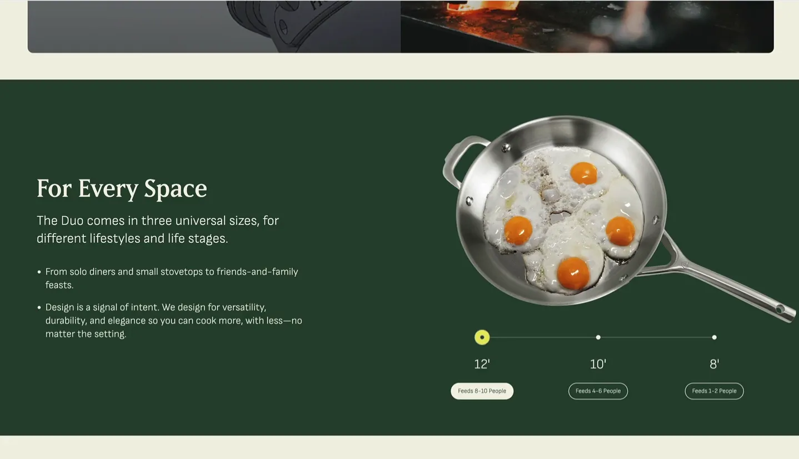799x459 pixels.
Task: Click the Design is a signal bullet
Action: tap(174, 321)
